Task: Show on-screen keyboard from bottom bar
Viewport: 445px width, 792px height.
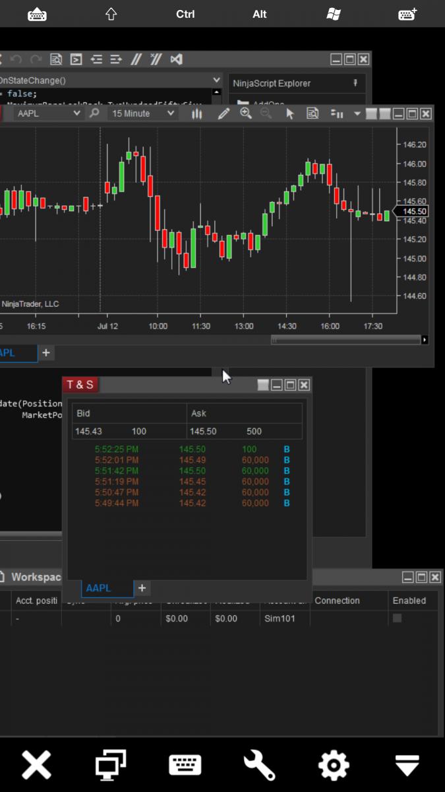Action: coord(185,766)
